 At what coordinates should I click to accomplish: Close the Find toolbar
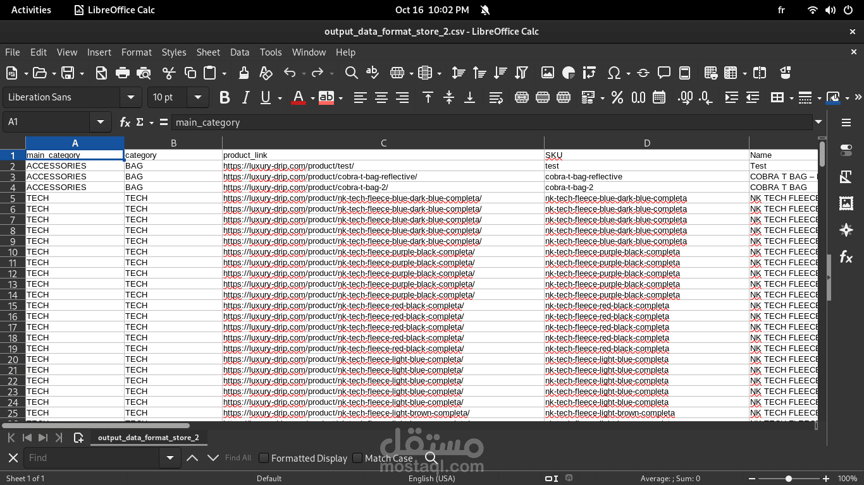click(x=13, y=458)
